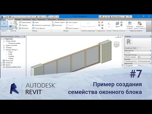The height and width of the screenshot is (114, 152).
Task: Close the Диспетчер проекта panel
Action: coord(24,36)
